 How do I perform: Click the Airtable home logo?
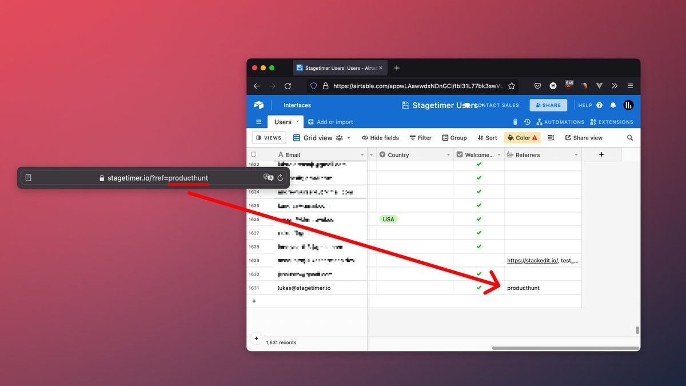[259, 105]
